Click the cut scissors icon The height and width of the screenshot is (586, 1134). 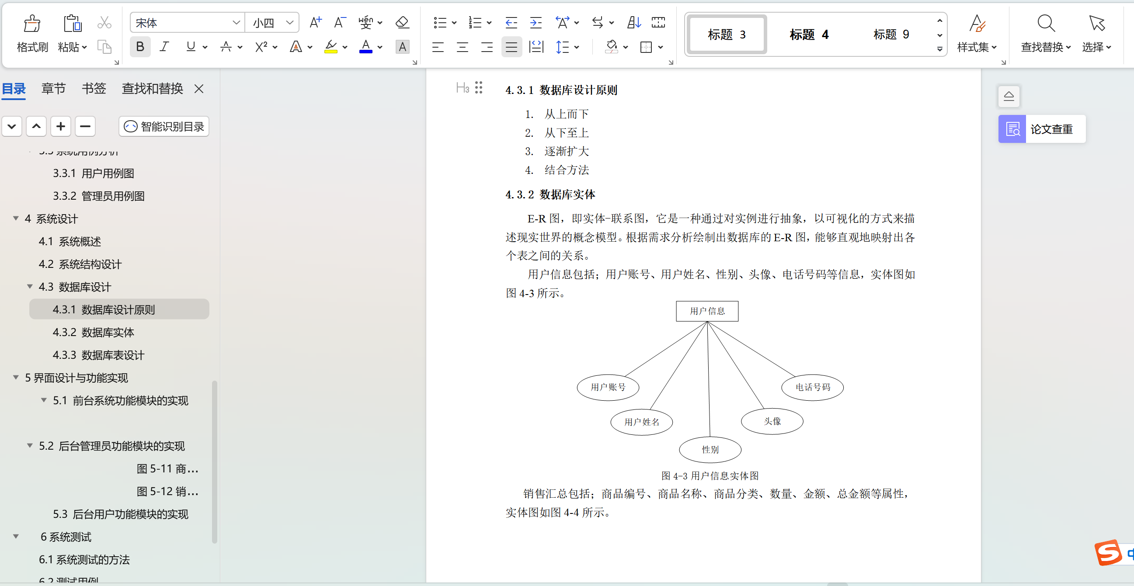pos(104,22)
